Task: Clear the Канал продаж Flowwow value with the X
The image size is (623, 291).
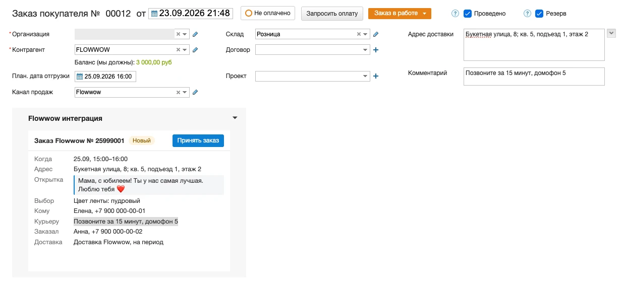Action: click(x=178, y=92)
